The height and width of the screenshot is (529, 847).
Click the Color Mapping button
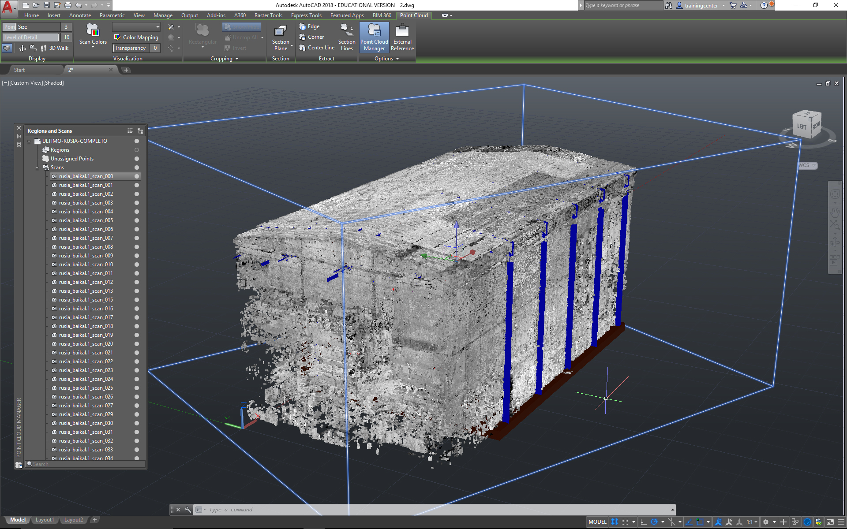[136, 37]
